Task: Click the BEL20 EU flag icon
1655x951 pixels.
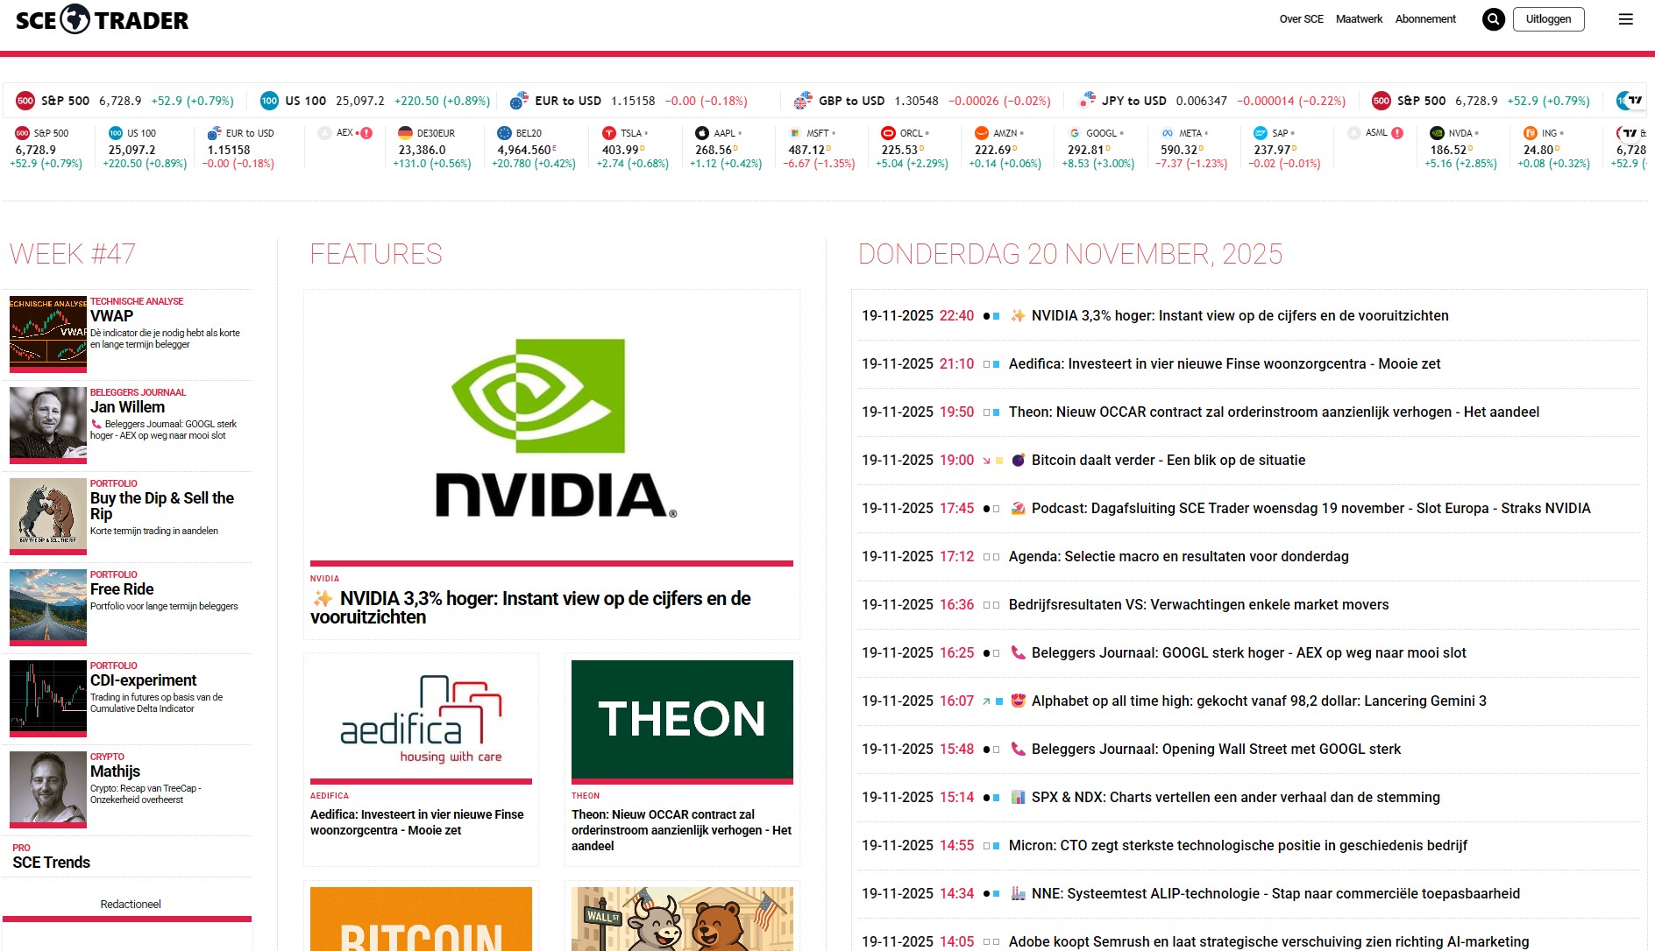Action: click(x=504, y=133)
